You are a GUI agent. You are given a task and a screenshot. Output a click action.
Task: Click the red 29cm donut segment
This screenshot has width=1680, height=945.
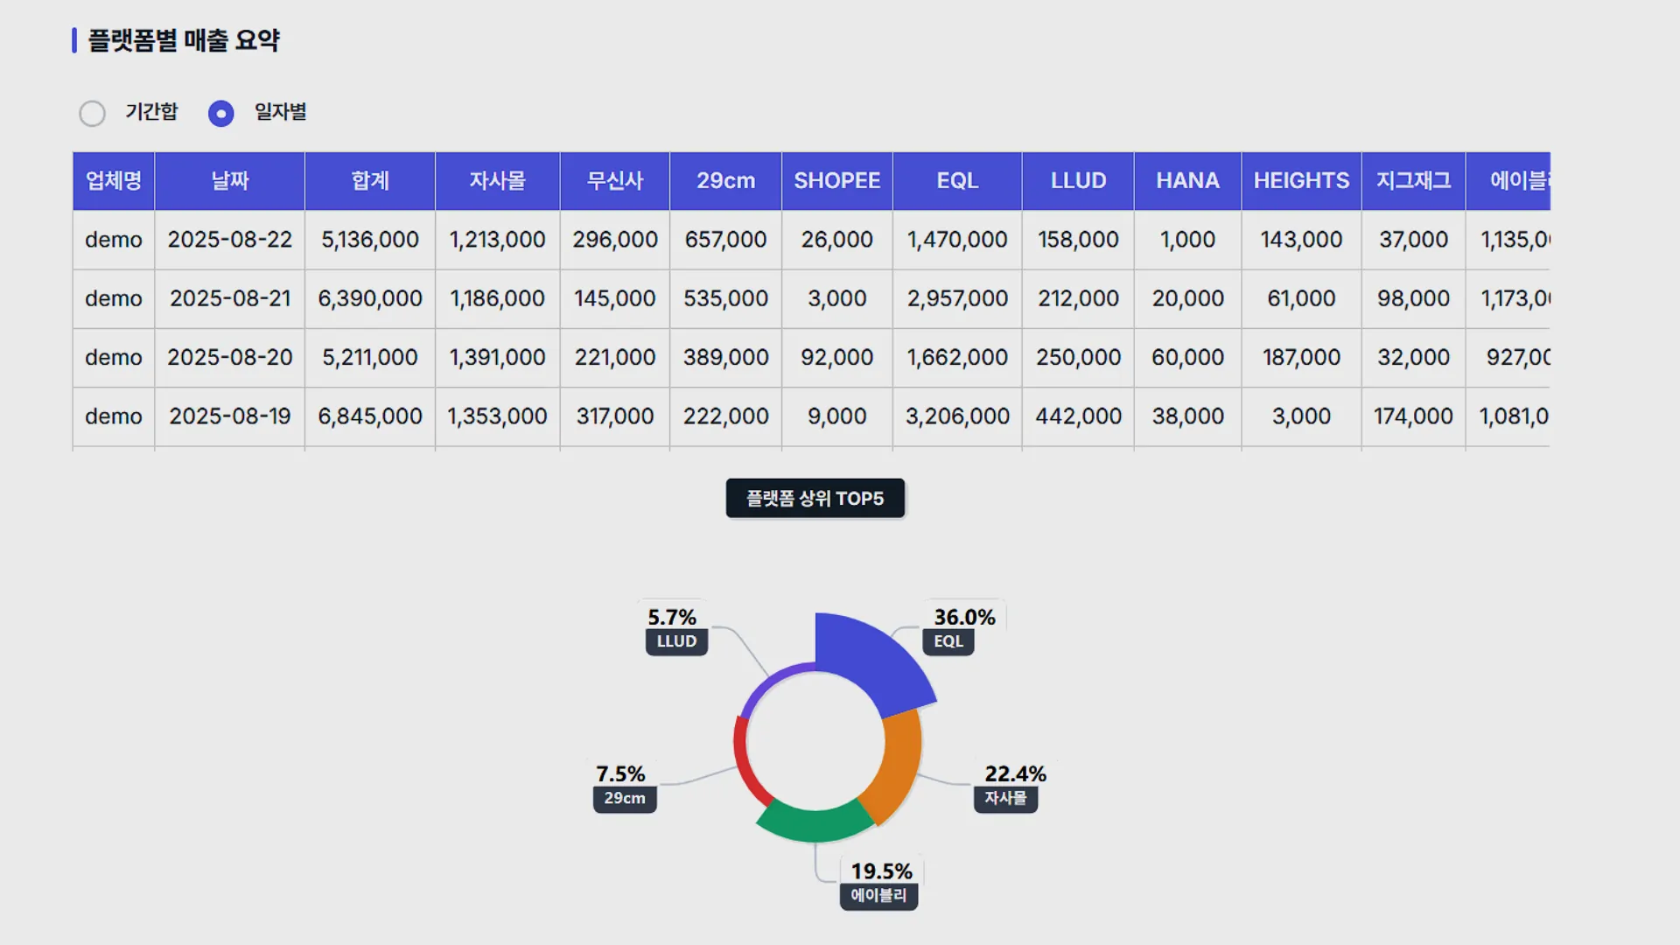click(745, 763)
